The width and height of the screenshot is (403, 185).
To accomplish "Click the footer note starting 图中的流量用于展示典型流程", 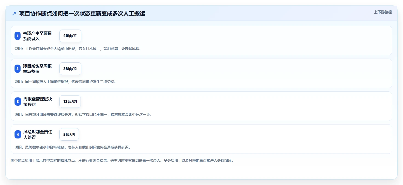I will pyautogui.click(x=122, y=160).
